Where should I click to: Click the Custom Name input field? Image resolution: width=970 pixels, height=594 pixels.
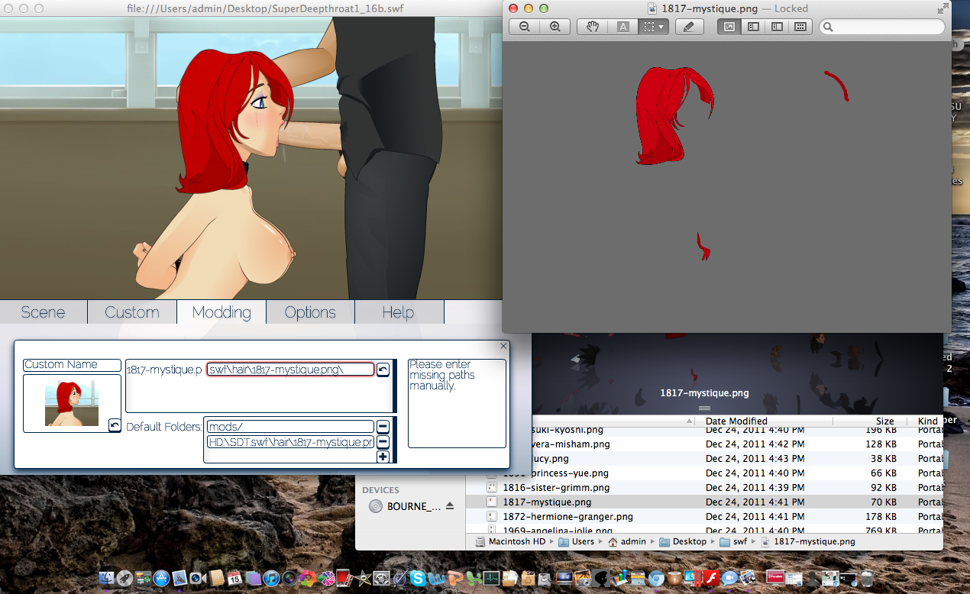pyautogui.click(x=72, y=365)
